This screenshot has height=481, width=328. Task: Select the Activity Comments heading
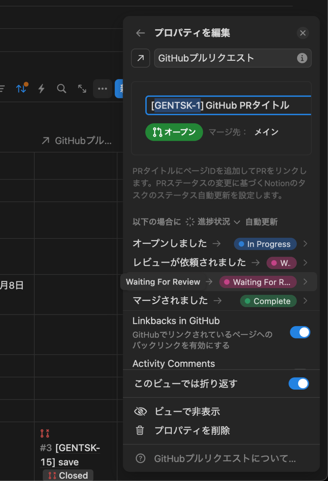pos(174,363)
